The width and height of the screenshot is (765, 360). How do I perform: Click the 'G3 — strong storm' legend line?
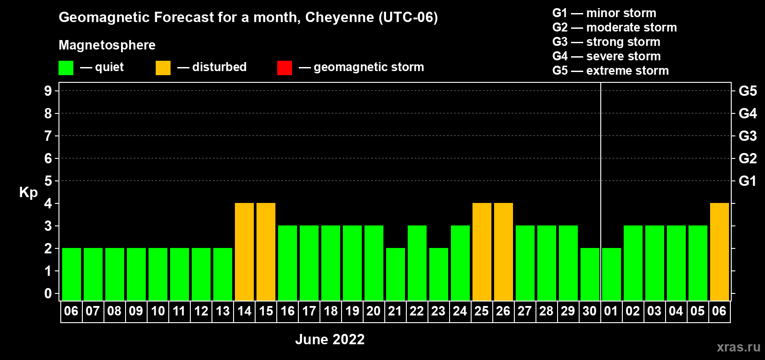coord(607,42)
